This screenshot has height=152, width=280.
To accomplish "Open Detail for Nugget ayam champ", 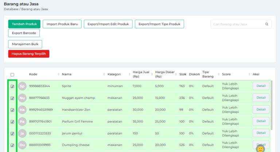I will pos(261,98).
